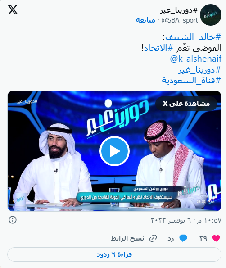Open the @k_alshenaif mention

click(x=196, y=59)
